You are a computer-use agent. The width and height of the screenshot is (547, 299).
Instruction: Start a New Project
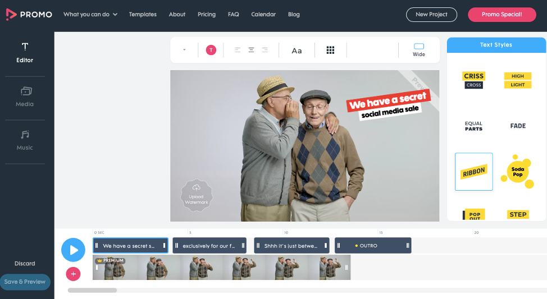[x=431, y=14]
